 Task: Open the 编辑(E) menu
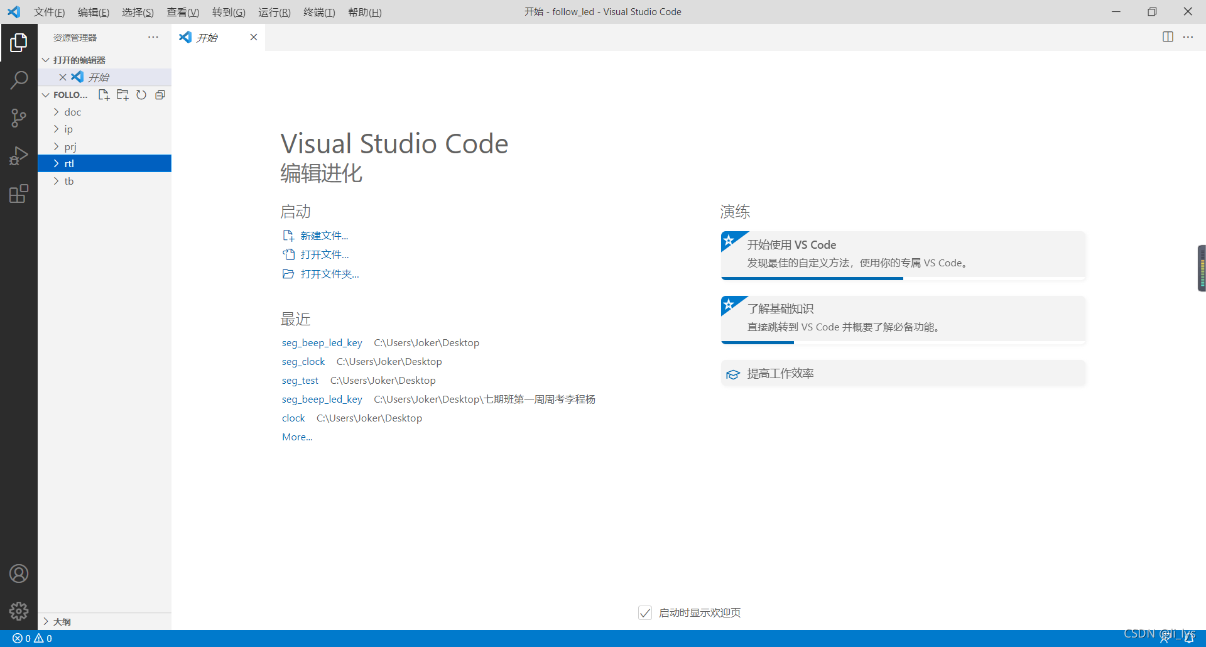coord(94,12)
